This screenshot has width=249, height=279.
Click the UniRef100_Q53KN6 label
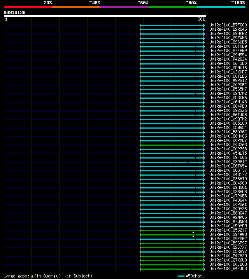coord(228,98)
